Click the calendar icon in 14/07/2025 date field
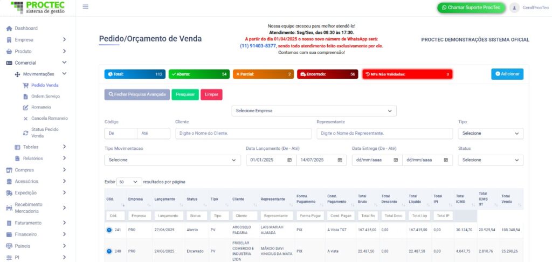This screenshot has height=262, width=552. pos(340,160)
